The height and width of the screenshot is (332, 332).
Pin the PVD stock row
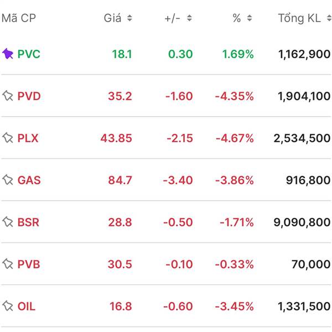(x=8, y=96)
